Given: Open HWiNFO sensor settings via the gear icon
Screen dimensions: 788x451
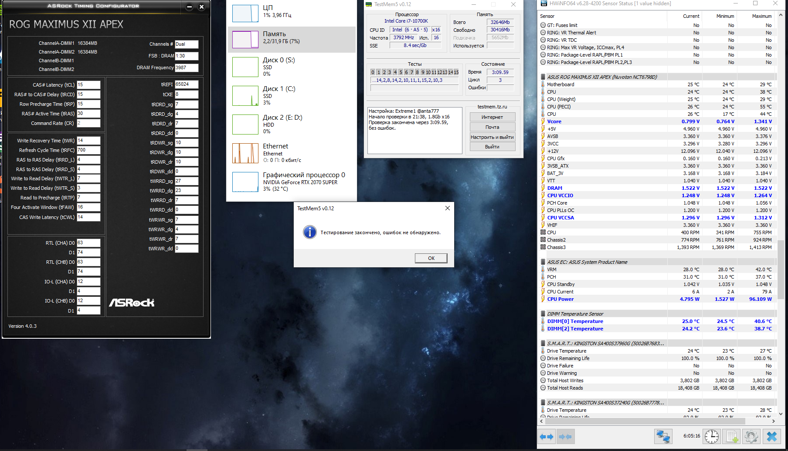Looking at the screenshot, I should (751, 436).
